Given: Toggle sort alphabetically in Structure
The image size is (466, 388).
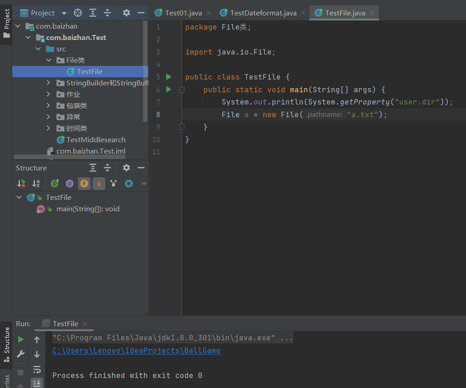Looking at the screenshot, I should point(36,184).
